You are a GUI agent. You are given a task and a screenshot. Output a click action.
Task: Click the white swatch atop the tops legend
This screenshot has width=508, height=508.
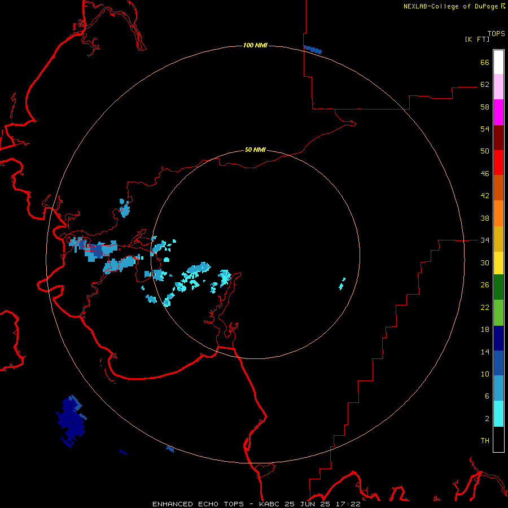498,62
